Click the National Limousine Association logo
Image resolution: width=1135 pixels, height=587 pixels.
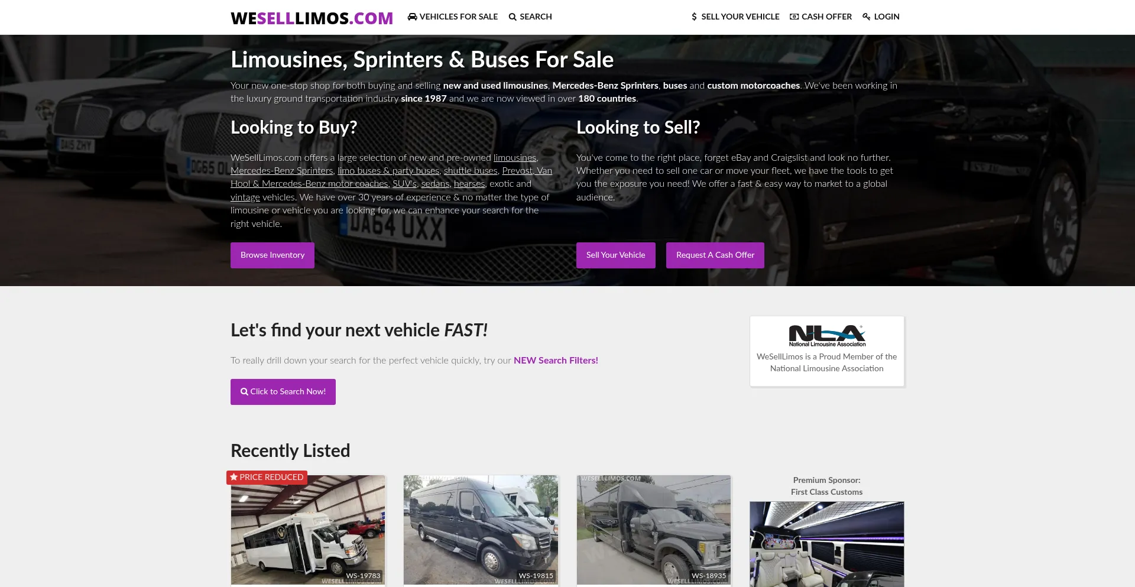pos(826,336)
